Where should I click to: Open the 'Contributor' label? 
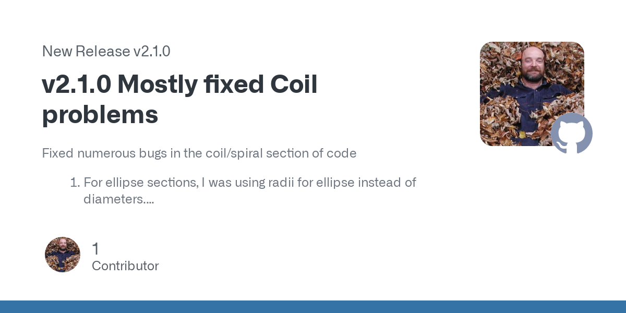click(x=125, y=266)
